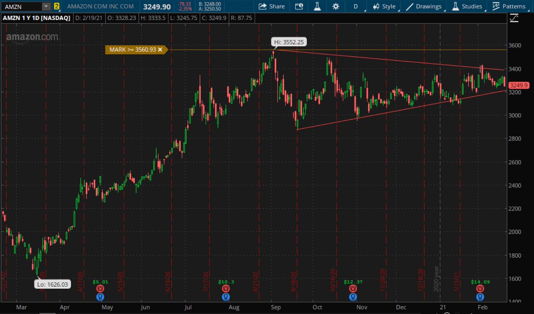
Task: Click the AMZN symbol input field
Action: [x=22, y=7]
